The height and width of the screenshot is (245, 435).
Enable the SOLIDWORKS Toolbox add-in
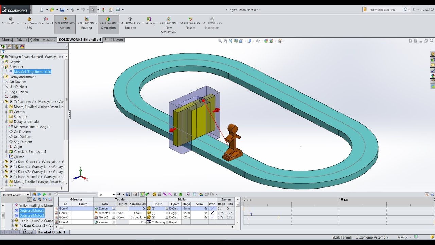point(130,23)
